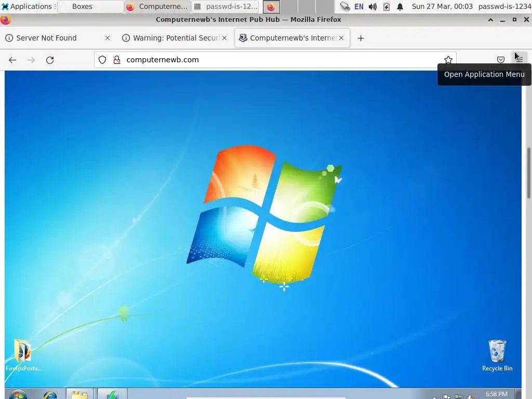Close the Potential Security Warning tab
Screen dimensions: 532x399
(x=224, y=38)
